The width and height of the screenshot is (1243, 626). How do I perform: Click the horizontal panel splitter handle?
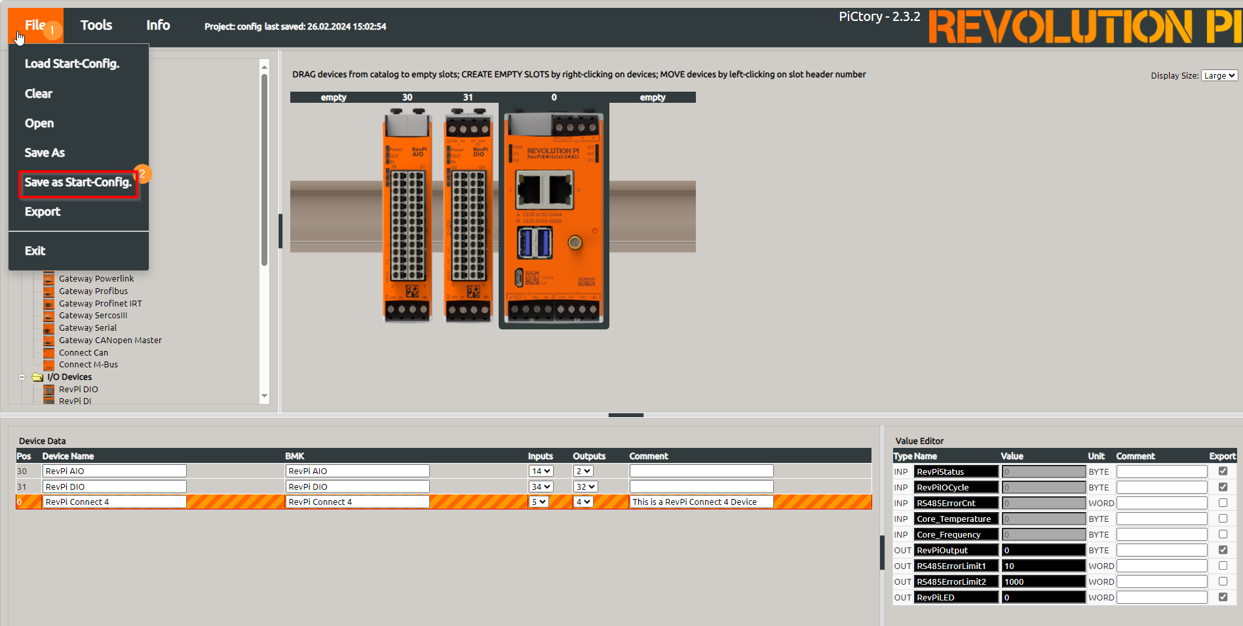[626, 414]
